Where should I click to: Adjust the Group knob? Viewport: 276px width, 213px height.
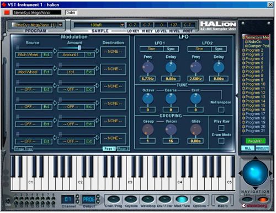click(148, 129)
